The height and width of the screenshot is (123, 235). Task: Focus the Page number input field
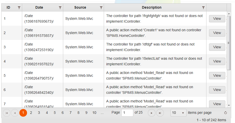pos(127,113)
